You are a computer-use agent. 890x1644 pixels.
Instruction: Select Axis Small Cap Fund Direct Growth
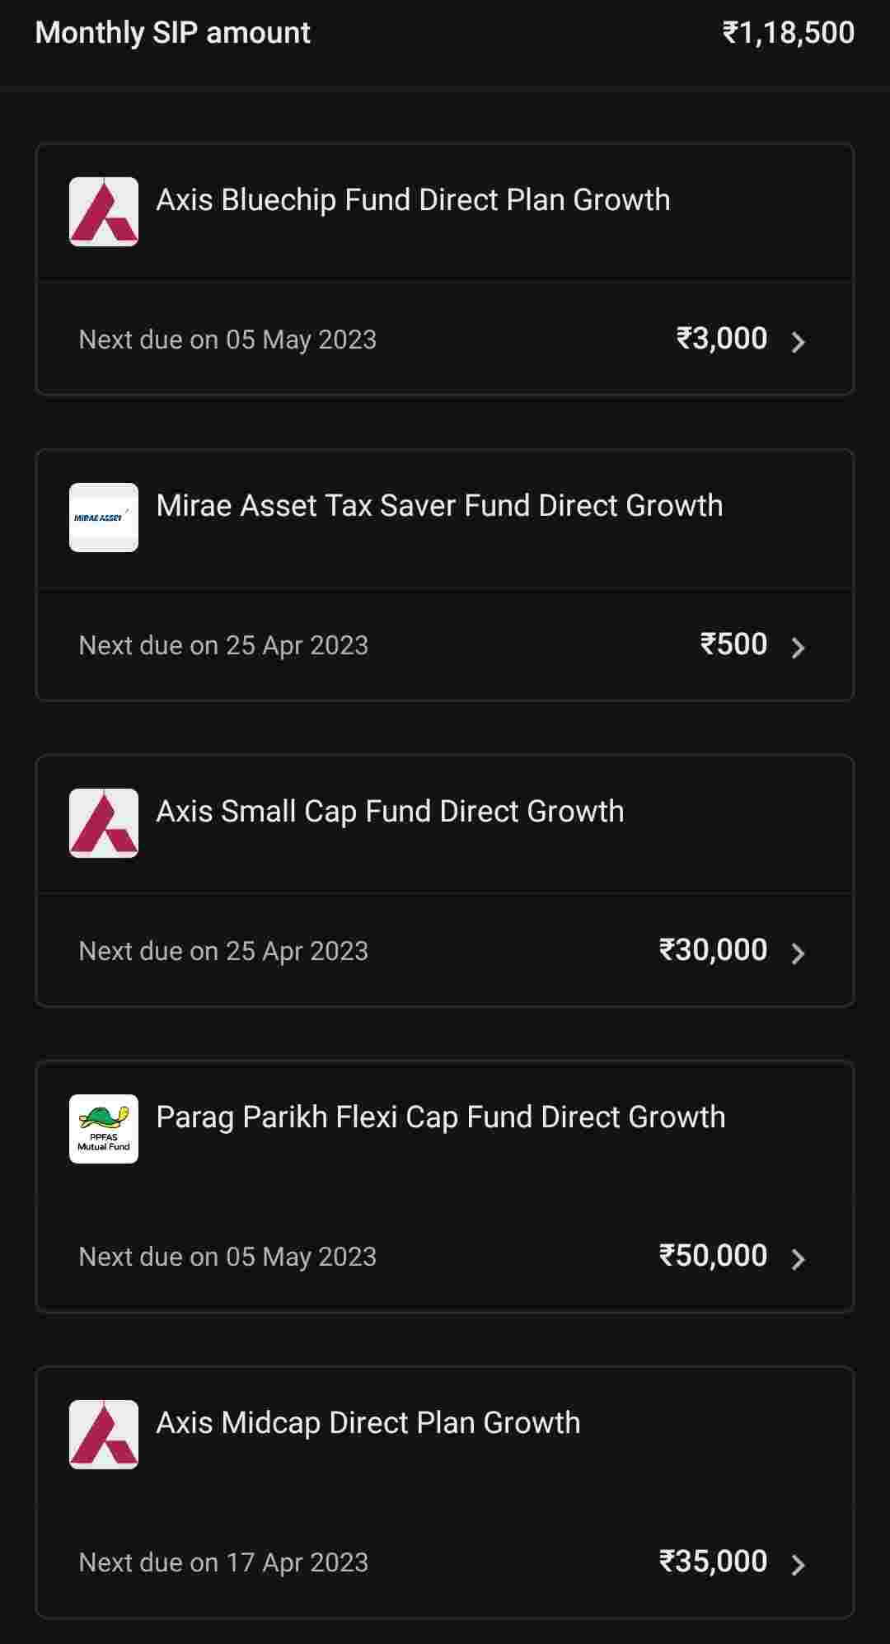[390, 812]
